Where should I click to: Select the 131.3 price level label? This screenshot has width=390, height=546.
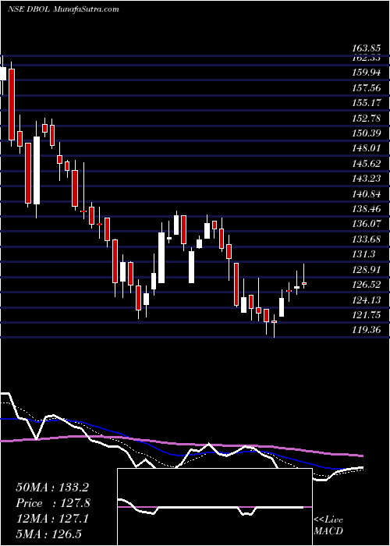pos(364,254)
